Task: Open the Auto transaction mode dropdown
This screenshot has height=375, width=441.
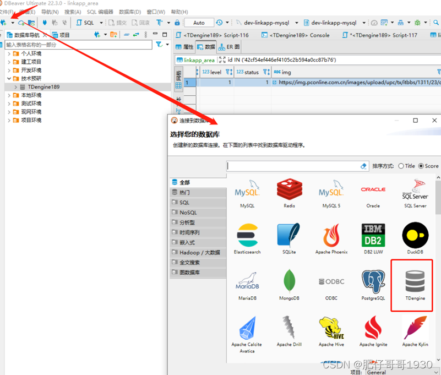Action: [199, 23]
